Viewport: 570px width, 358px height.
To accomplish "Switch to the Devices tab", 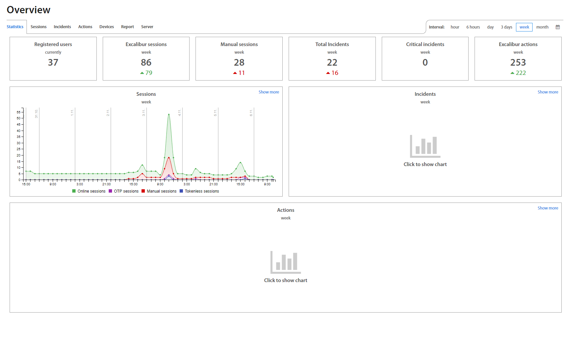I will 106,27.
